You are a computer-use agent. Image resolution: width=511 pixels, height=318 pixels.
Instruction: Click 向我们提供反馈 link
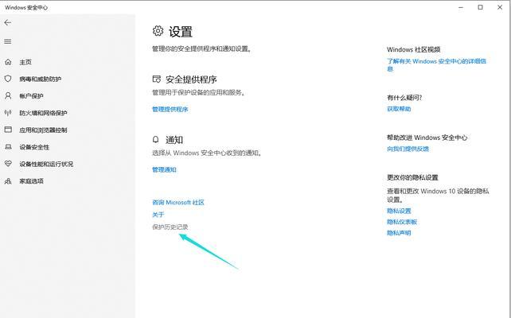(x=408, y=149)
